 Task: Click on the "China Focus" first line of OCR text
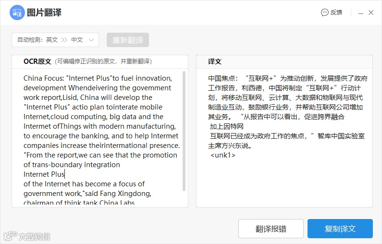(x=98, y=78)
